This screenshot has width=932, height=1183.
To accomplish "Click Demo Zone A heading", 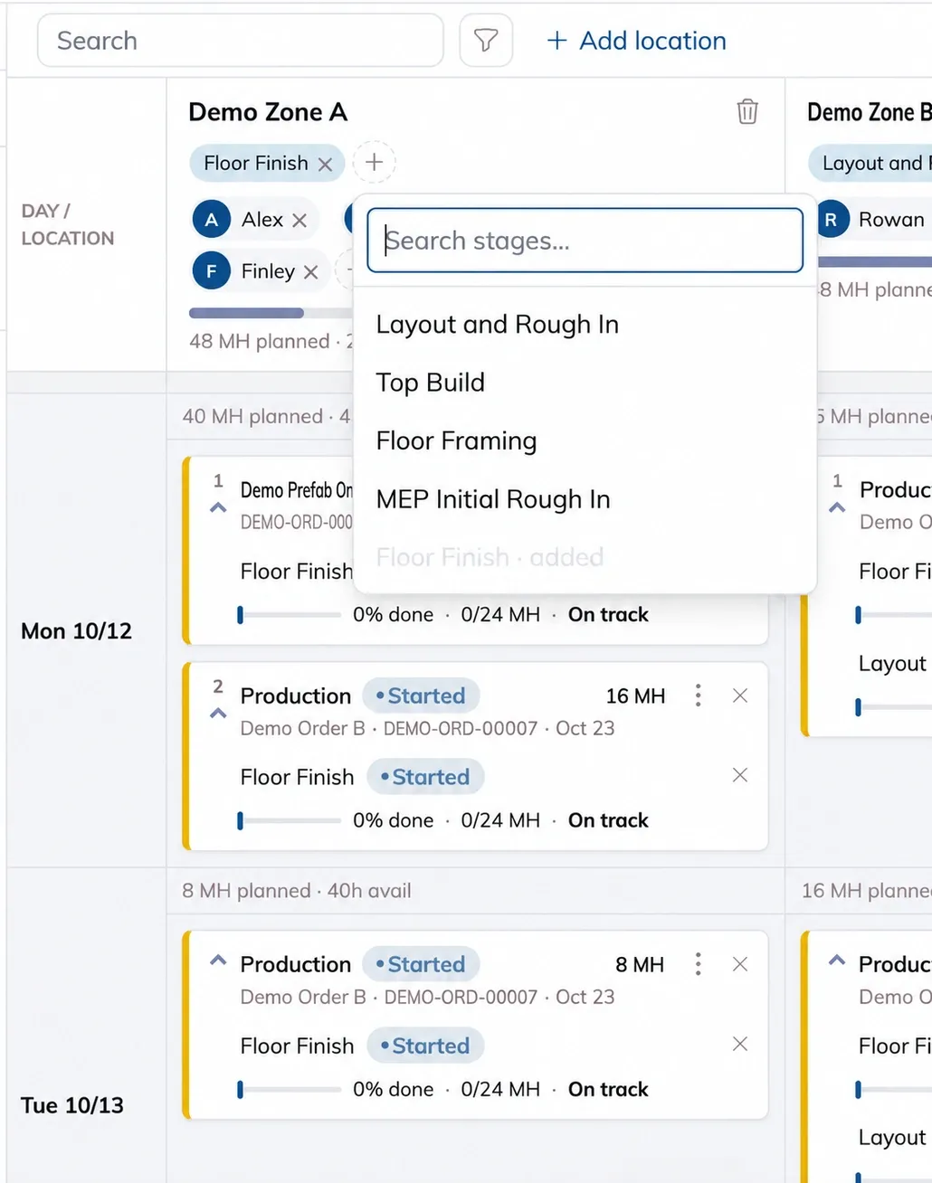I will tap(268, 112).
